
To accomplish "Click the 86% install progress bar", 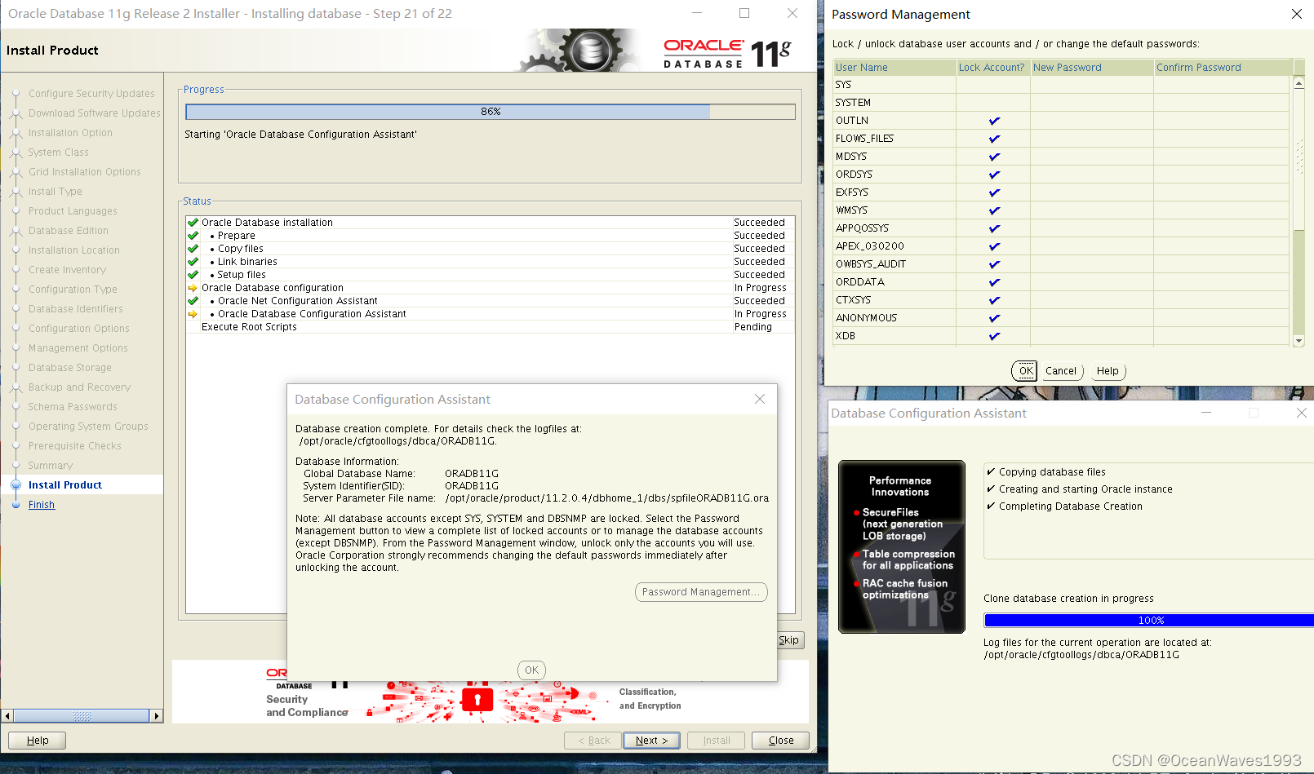I will coord(491,112).
